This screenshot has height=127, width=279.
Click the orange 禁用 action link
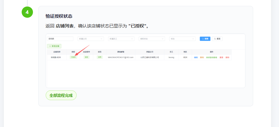202,57
